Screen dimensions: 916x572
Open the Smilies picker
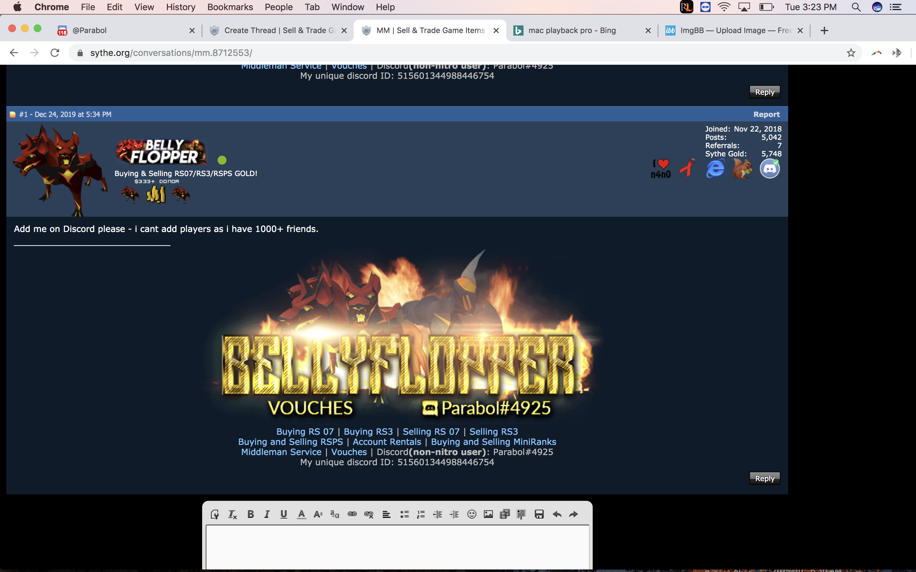(472, 514)
